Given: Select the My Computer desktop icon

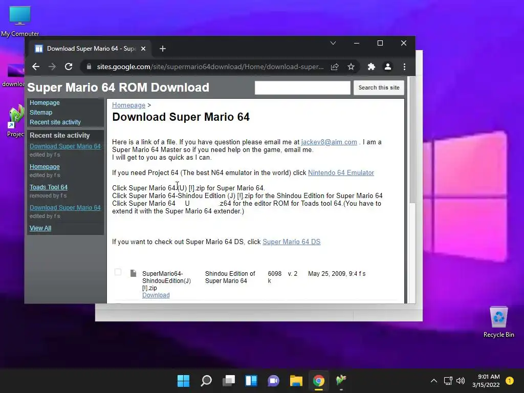Looking at the screenshot, I should (x=20, y=21).
